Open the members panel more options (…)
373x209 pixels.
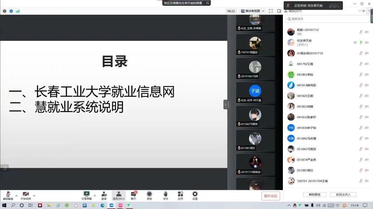pos(360,11)
